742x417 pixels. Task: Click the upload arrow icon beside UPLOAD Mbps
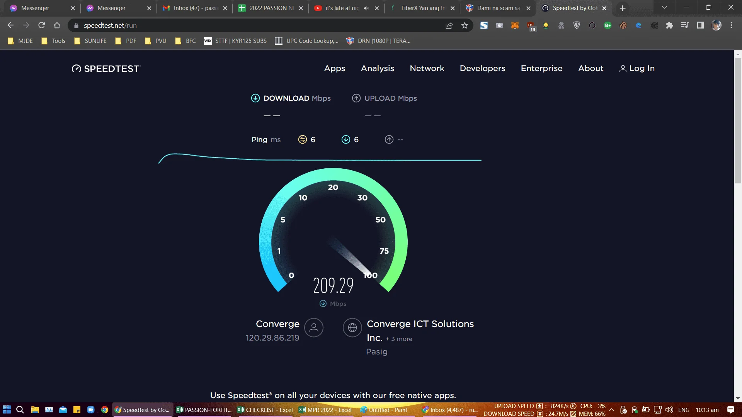pyautogui.click(x=356, y=98)
